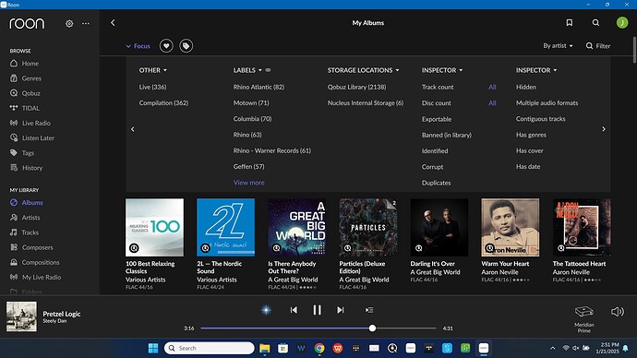This screenshot has height=358, width=637.
Task: Focus on Columbia (70) label
Action: (252, 118)
